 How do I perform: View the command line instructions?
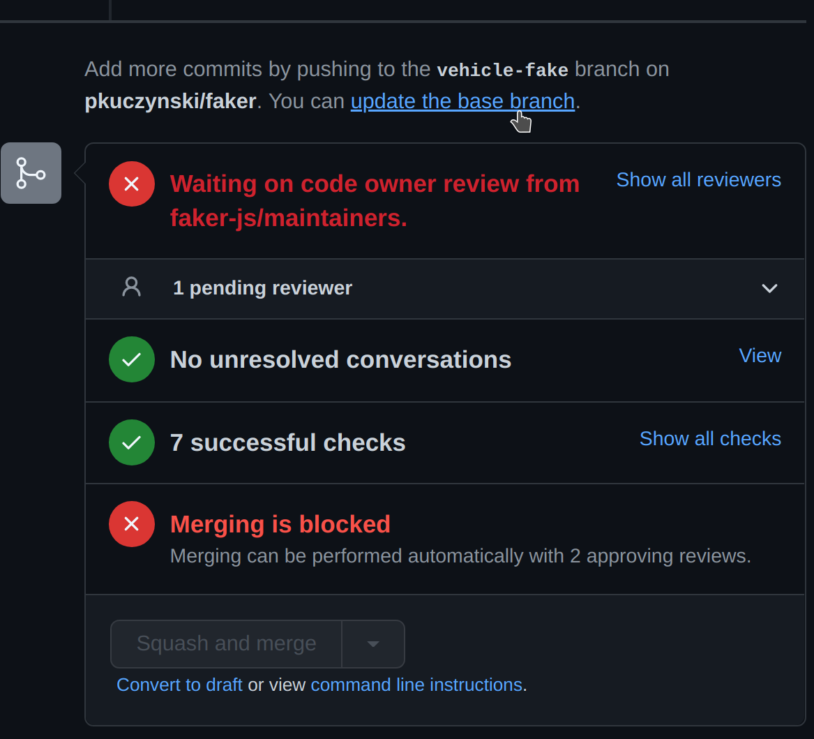pyautogui.click(x=416, y=685)
